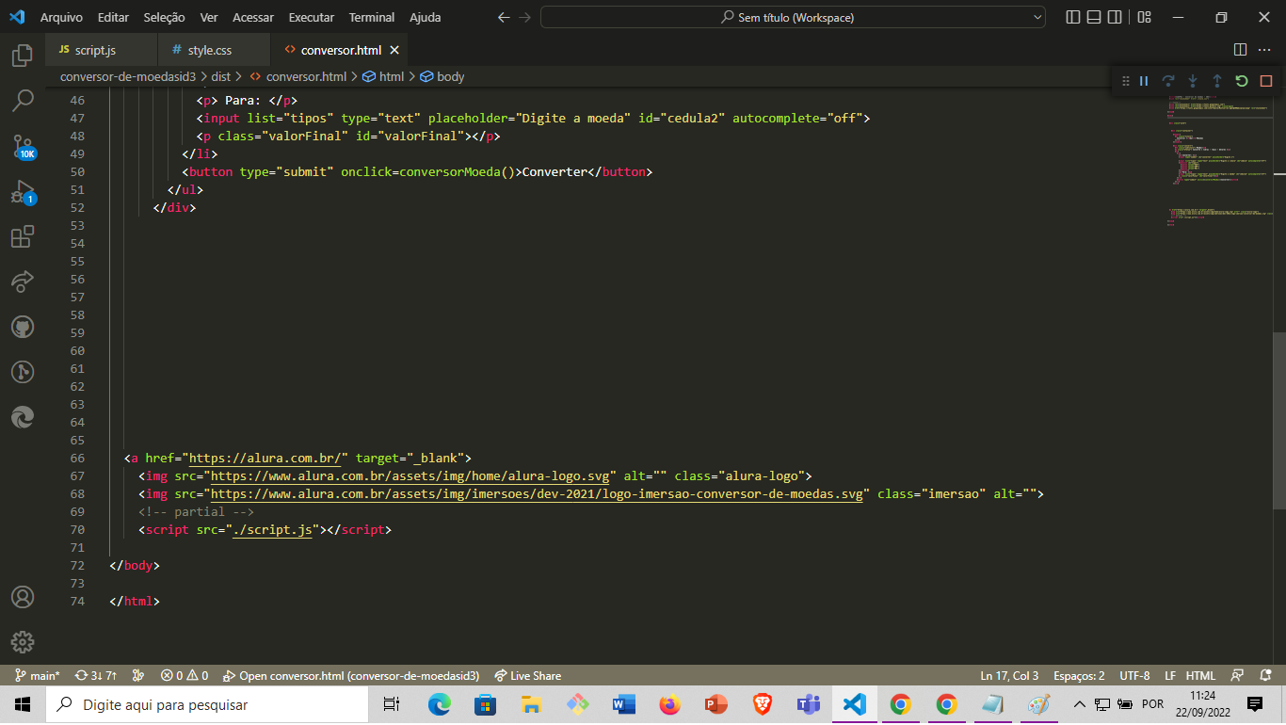This screenshot has height=725, width=1286.
Task: Open the Search view in activity bar
Action: pos(23,100)
